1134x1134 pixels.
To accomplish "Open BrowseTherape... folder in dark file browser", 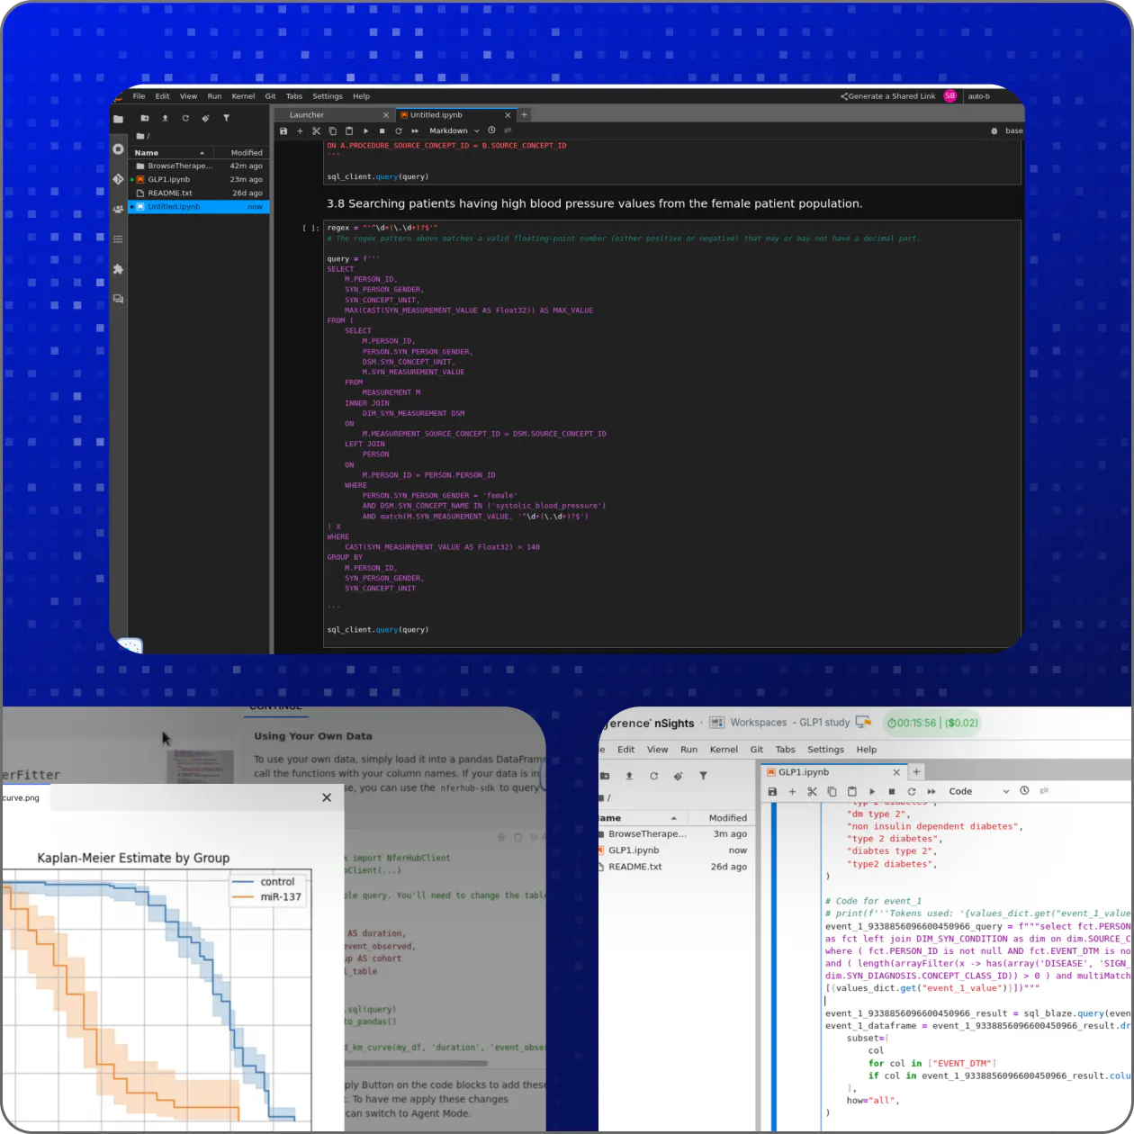I will click(198, 166).
